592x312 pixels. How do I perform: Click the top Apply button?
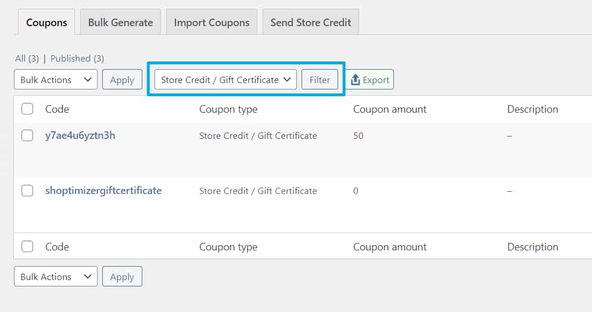[x=122, y=80]
